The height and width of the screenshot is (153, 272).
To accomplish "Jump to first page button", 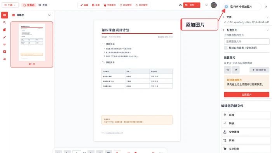I will pyautogui.click(x=58, y=152).
